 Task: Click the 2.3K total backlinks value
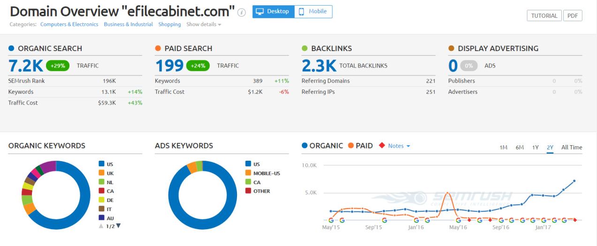[x=319, y=66]
